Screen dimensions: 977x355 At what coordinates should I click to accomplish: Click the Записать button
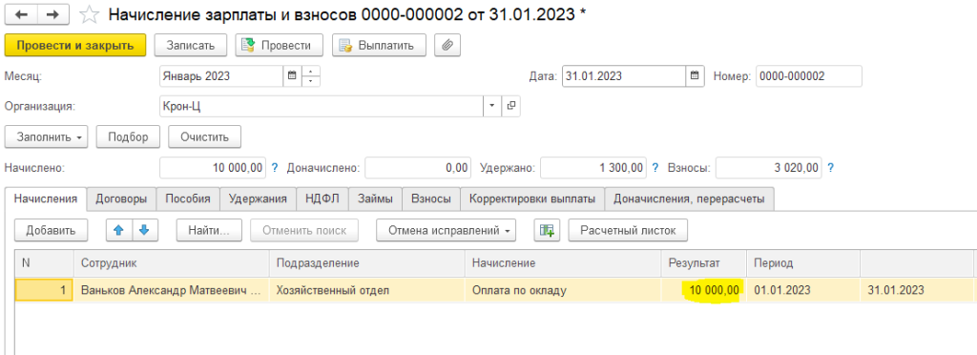click(191, 46)
